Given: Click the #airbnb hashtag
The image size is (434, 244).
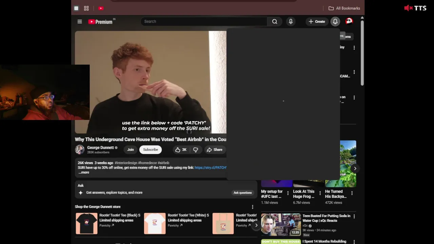Looking at the screenshot, I should tap(163, 163).
